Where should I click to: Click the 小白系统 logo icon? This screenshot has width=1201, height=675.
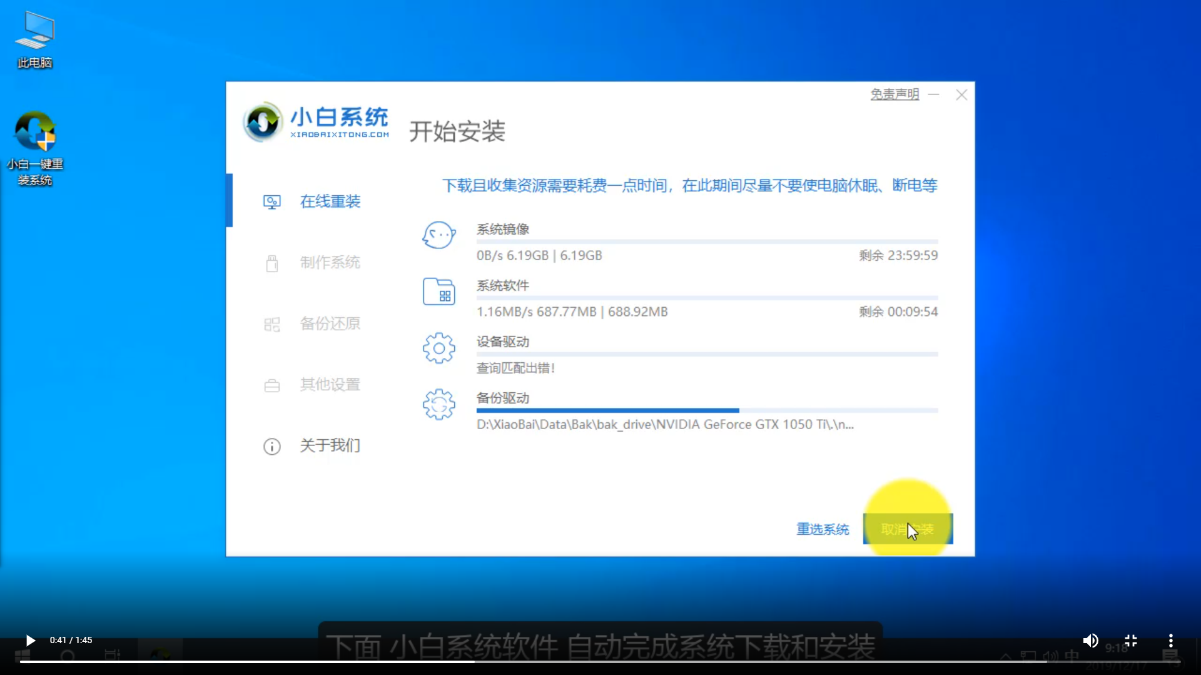coord(263,122)
